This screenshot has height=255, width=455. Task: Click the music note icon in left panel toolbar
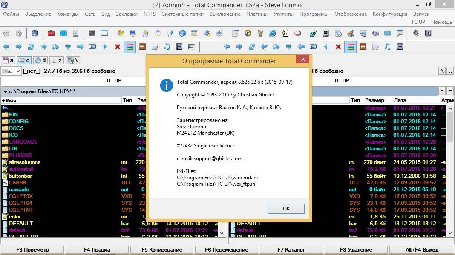[x=167, y=47]
